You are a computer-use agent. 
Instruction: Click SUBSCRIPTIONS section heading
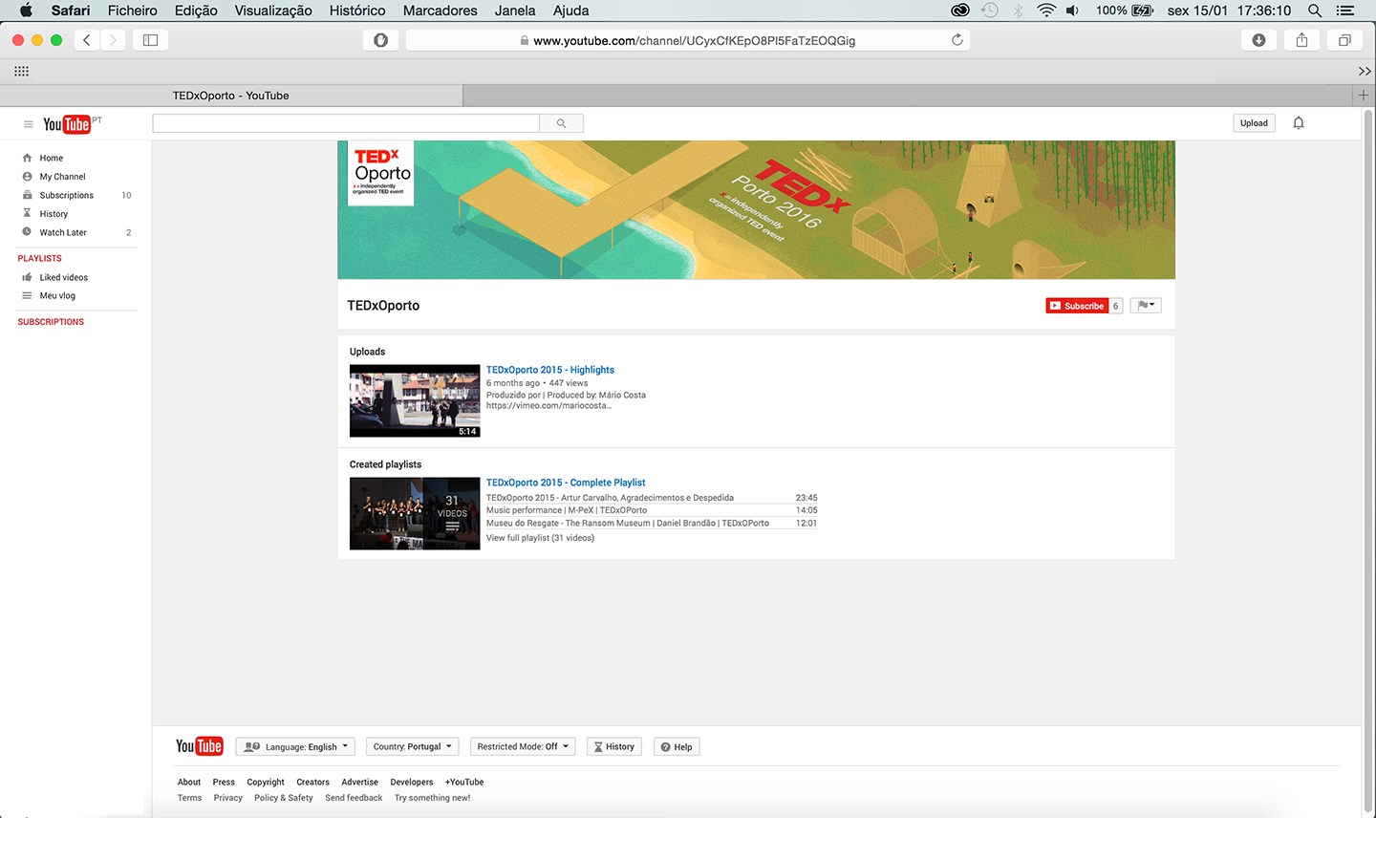click(51, 322)
